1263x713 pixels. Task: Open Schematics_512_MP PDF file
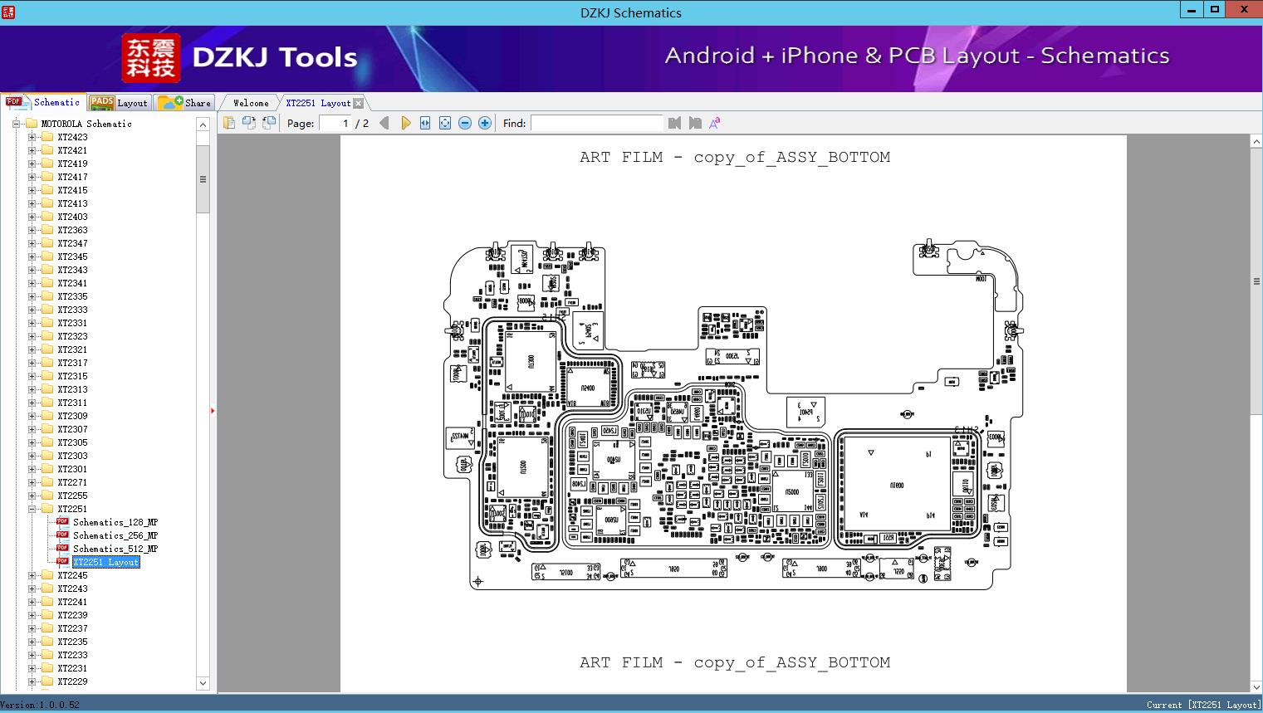[x=115, y=549]
